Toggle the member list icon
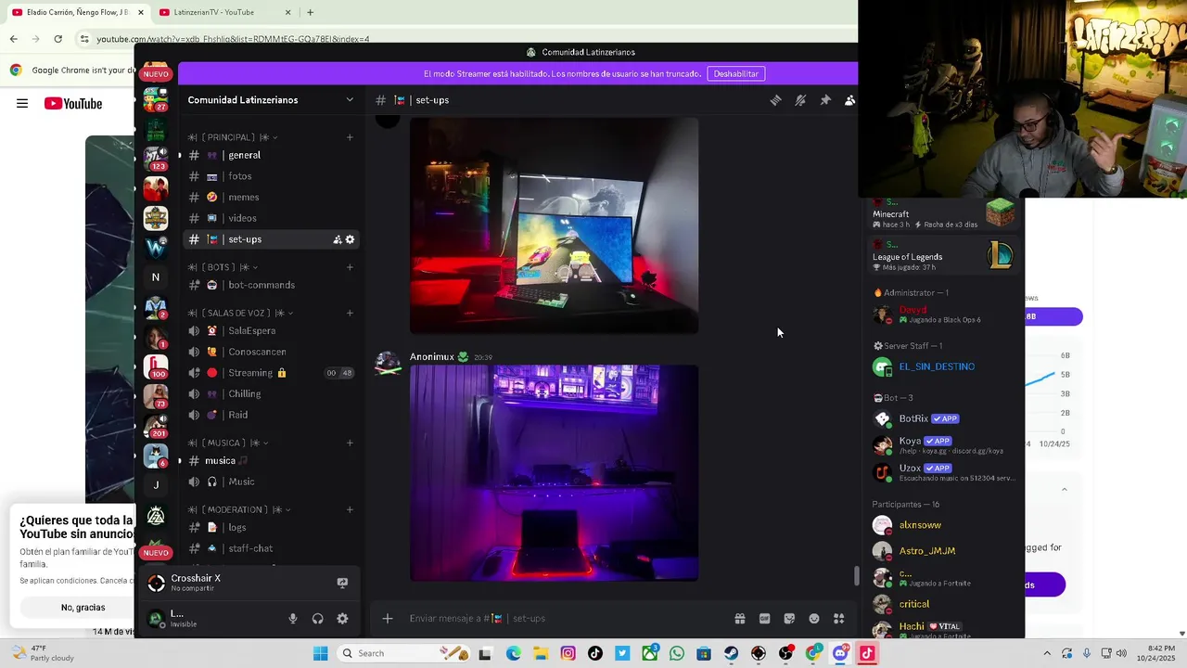The height and width of the screenshot is (668, 1187). [x=849, y=100]
